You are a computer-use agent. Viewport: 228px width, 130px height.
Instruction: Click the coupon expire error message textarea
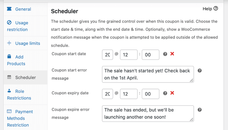click(148, 114)
